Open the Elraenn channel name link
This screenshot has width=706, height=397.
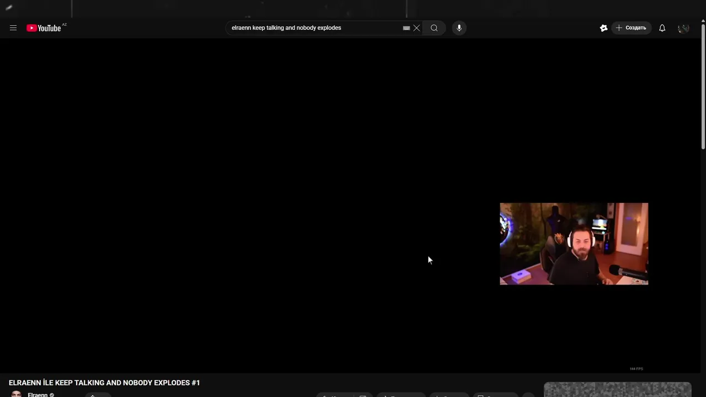click(38, 395)
